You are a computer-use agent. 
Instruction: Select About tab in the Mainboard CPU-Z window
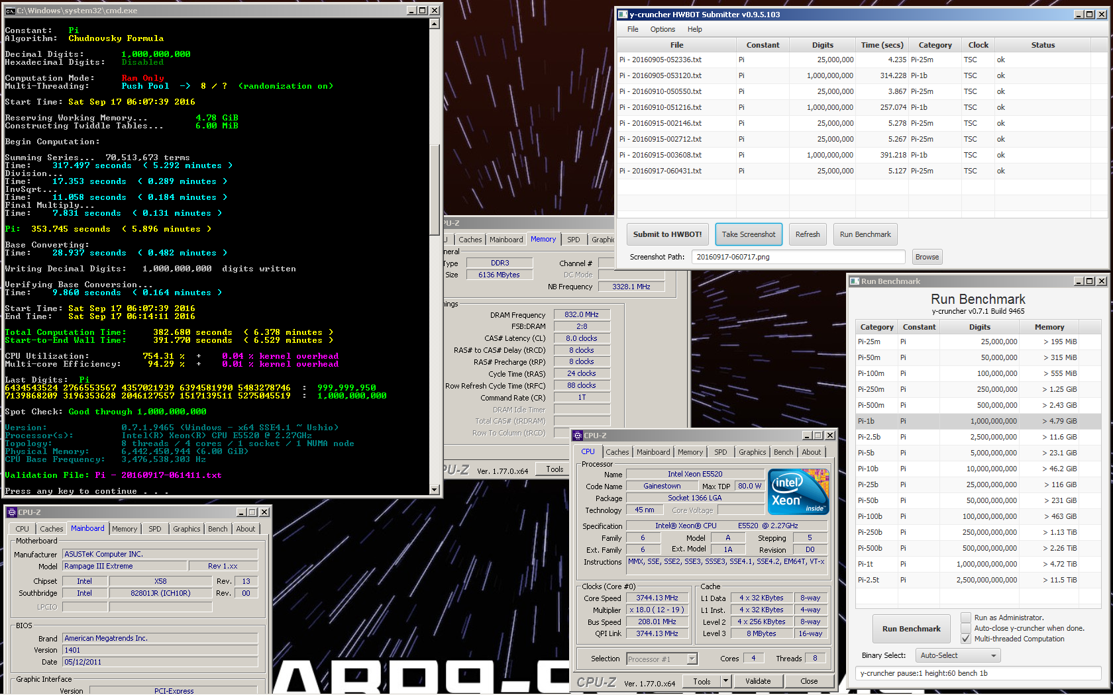(x=245, y=529)
